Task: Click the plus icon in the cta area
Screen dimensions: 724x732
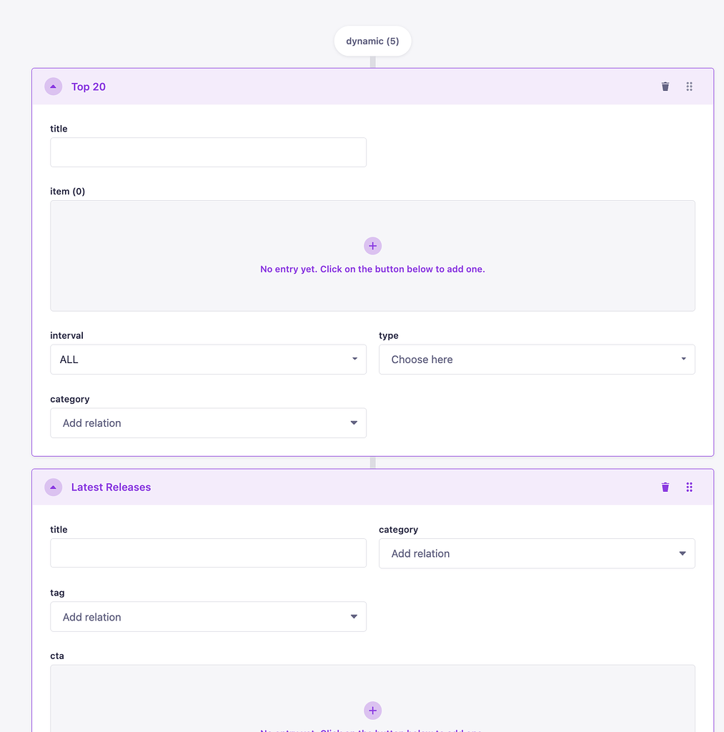Action: (372, 711)
